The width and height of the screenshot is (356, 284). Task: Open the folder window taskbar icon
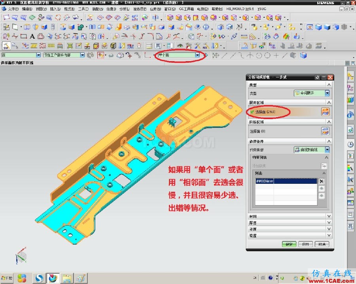tap(67, 278)
